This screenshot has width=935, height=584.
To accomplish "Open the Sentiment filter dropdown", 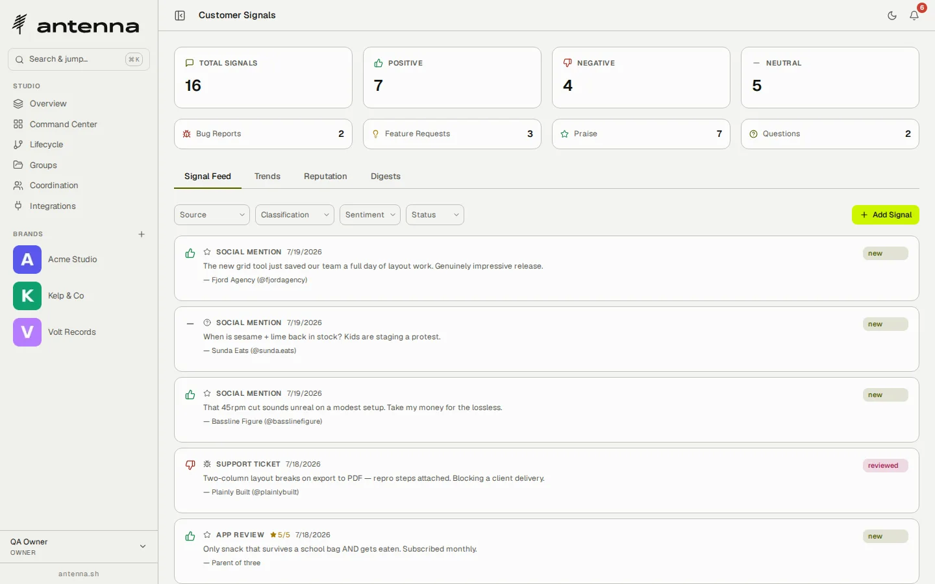I will pos(370,215).
